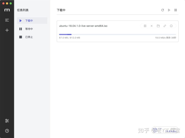Image resolution: width=185 pixels, height=138 pixels.
Task: Click the 19.5 MB/s remaining time text
Action: 165,38
